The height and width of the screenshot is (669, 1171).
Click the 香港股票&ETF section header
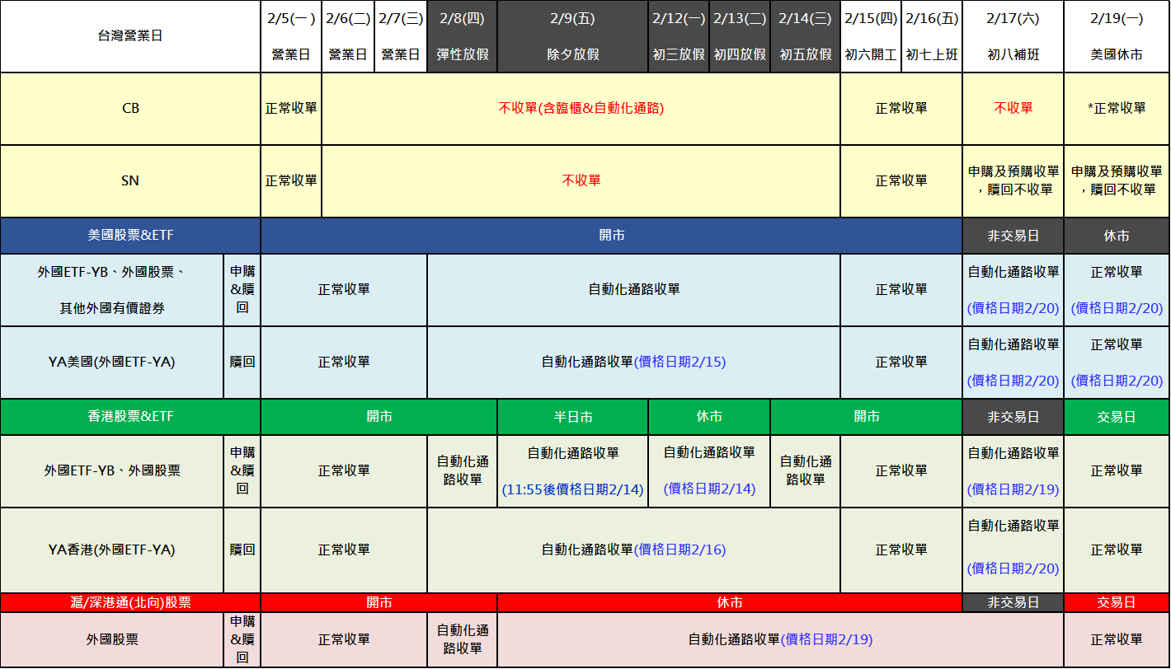(x=130, y=417)
